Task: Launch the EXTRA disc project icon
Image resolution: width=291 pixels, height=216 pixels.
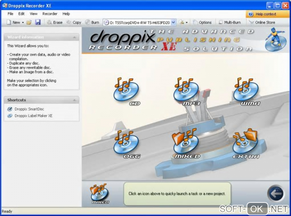Action: click(x=246, y=144)
